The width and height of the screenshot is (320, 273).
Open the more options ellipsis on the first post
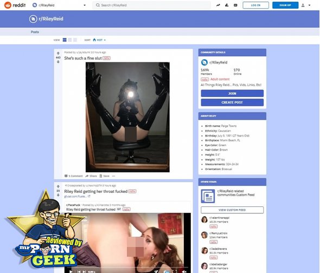[114, 176]
